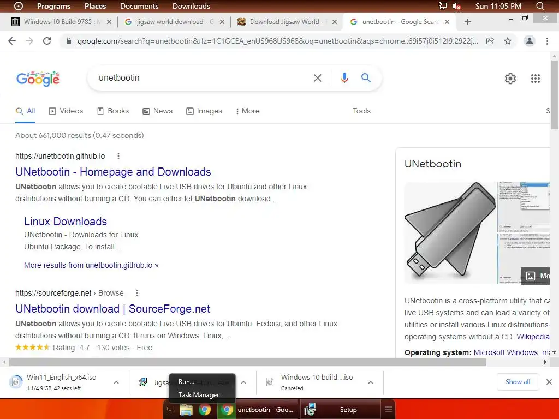The width and height of the screenshot is (559, 419).
Task: Go forward one page
Action: click(x=29, y=41)
